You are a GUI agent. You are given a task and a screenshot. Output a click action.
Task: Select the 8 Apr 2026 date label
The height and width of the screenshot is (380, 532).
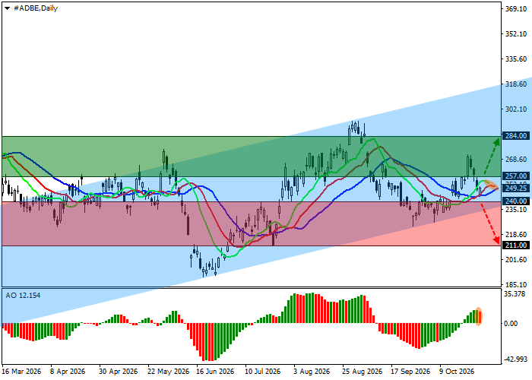pos(68,372)
